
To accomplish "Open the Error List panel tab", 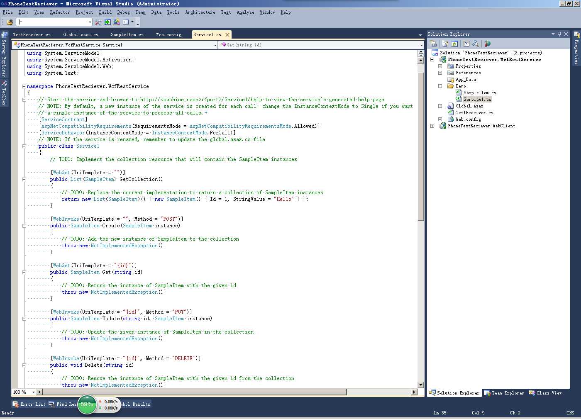I will coord(29,404).
